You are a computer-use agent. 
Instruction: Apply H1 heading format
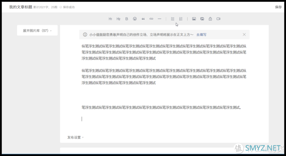[110, 19]
